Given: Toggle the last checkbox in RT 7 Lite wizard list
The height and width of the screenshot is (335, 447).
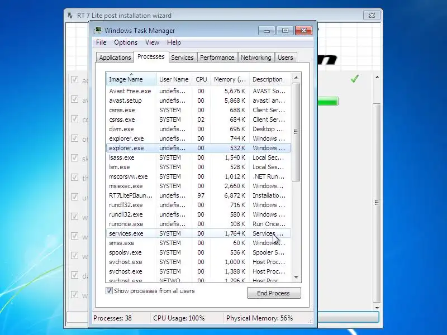Looking at the screenshot, I should pos(74,294).
